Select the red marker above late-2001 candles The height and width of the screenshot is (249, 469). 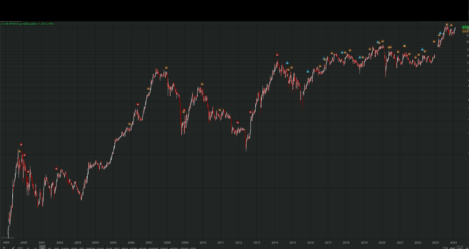[x=57, y=169]
